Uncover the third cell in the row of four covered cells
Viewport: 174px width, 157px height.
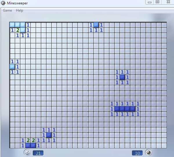pos(128,109)
